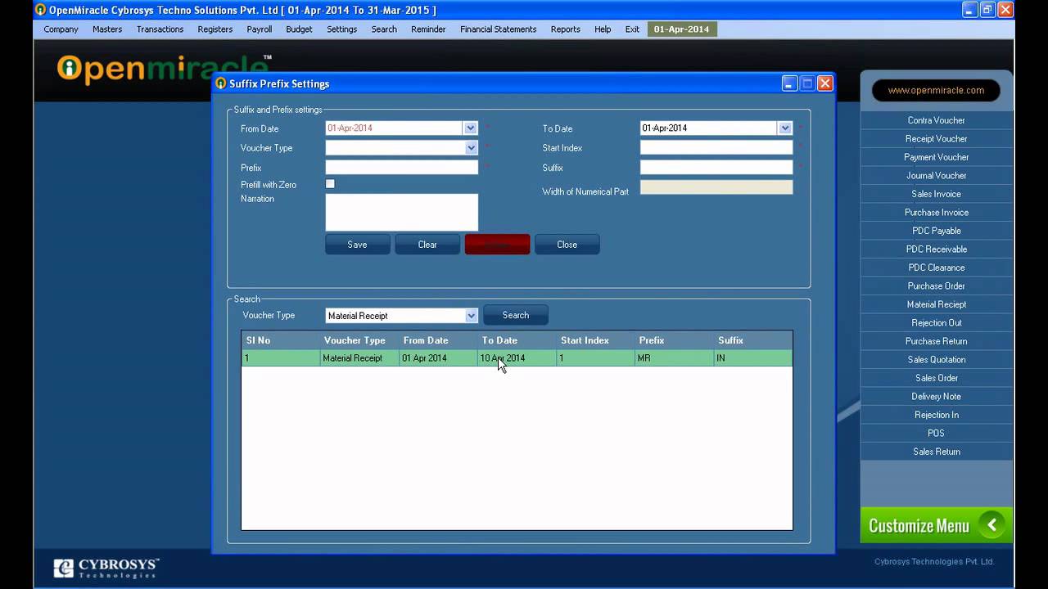Open the To Date picker dropdown

coord(785,128)
